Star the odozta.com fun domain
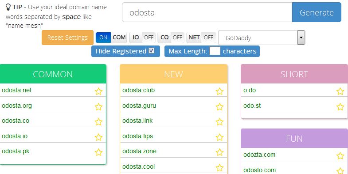 tap(340, 155)
